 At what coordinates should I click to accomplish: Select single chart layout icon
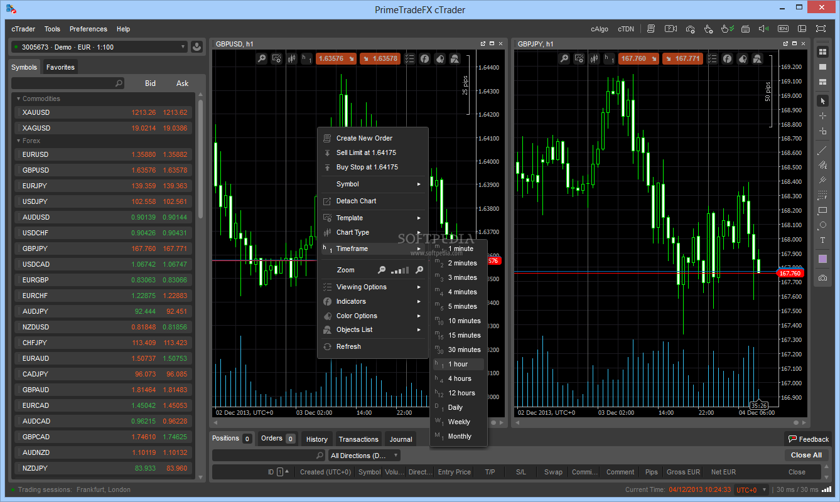click(822, 67)
